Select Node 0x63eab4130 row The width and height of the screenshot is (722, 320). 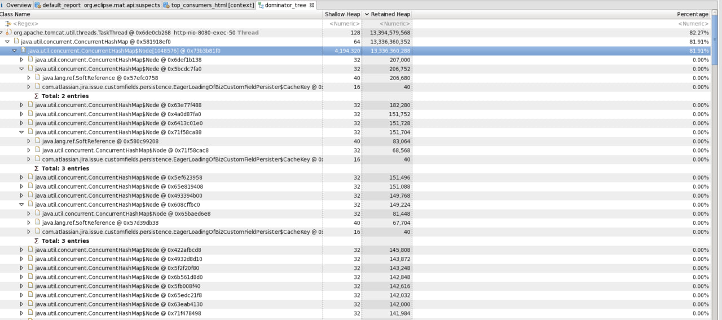click(355, 304)
